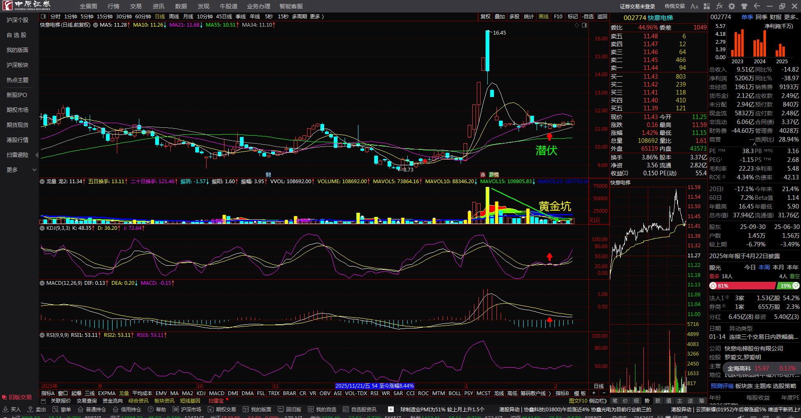Toggle the 侧边栏 sidebar expander
This screenshot has width=801, height=418.
click(598, 401)
